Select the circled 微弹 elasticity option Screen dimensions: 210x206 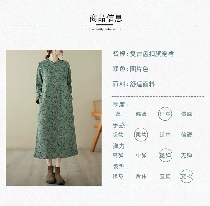(x=165, y=155)
